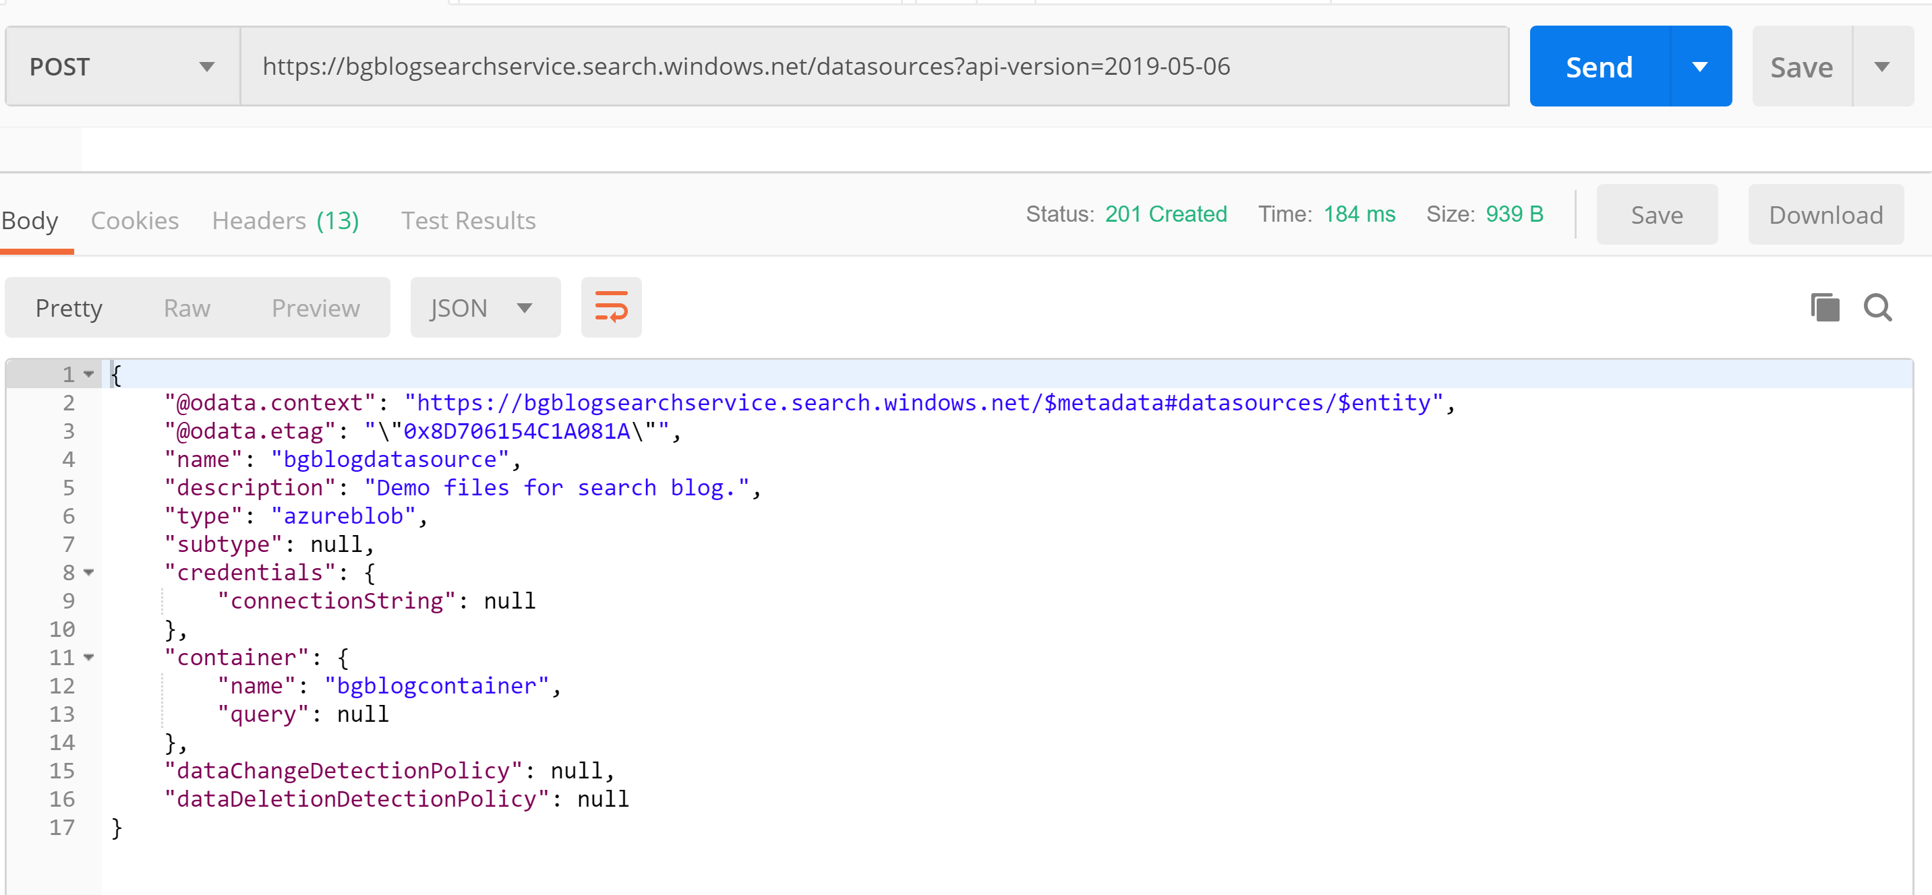Switch to the Cookies tab
The height and width of the screenshot is (895, 1932).
tap(135, 220)
